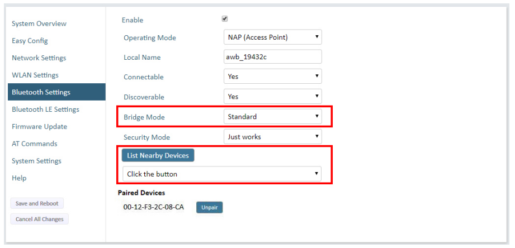This screenshot has width=515, height=248.
Task: Click the List Nearby Devices button
Action: pyautogui.click(x=158, y=155)
